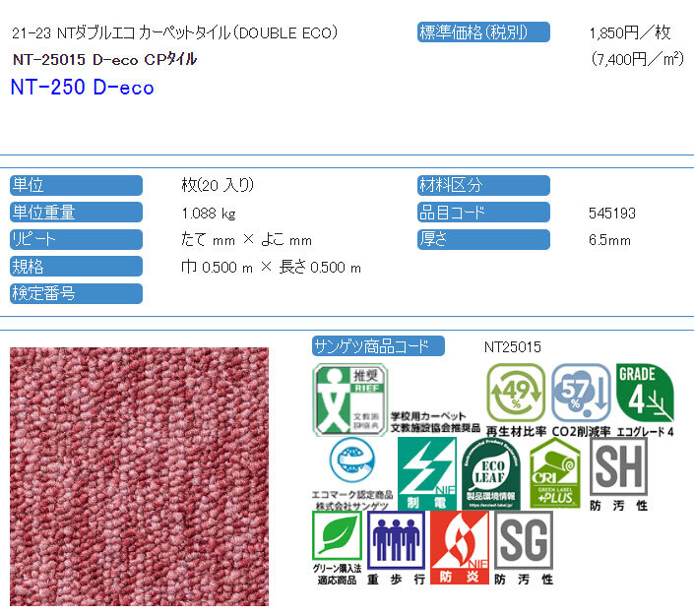694x615 pixels.
Task: Click the 検定番号 label
Action: tap(76, 293)
